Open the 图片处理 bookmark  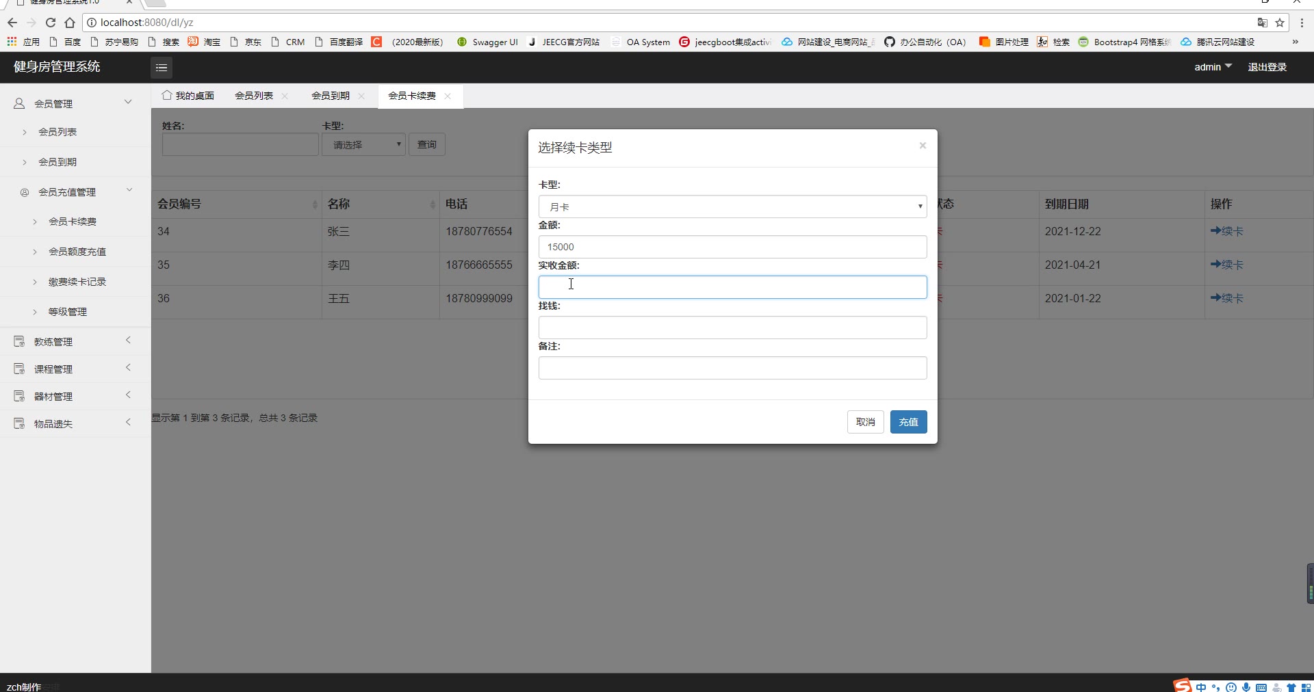[x=1004, y=42]
